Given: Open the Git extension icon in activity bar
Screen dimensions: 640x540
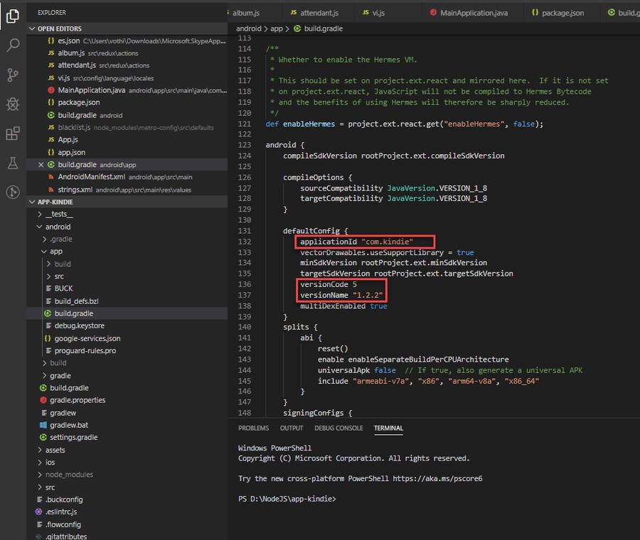Looking at the screenshot, I should (x=13, y=192).
